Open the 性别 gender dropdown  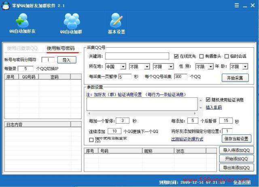click(x=210, y=67)
